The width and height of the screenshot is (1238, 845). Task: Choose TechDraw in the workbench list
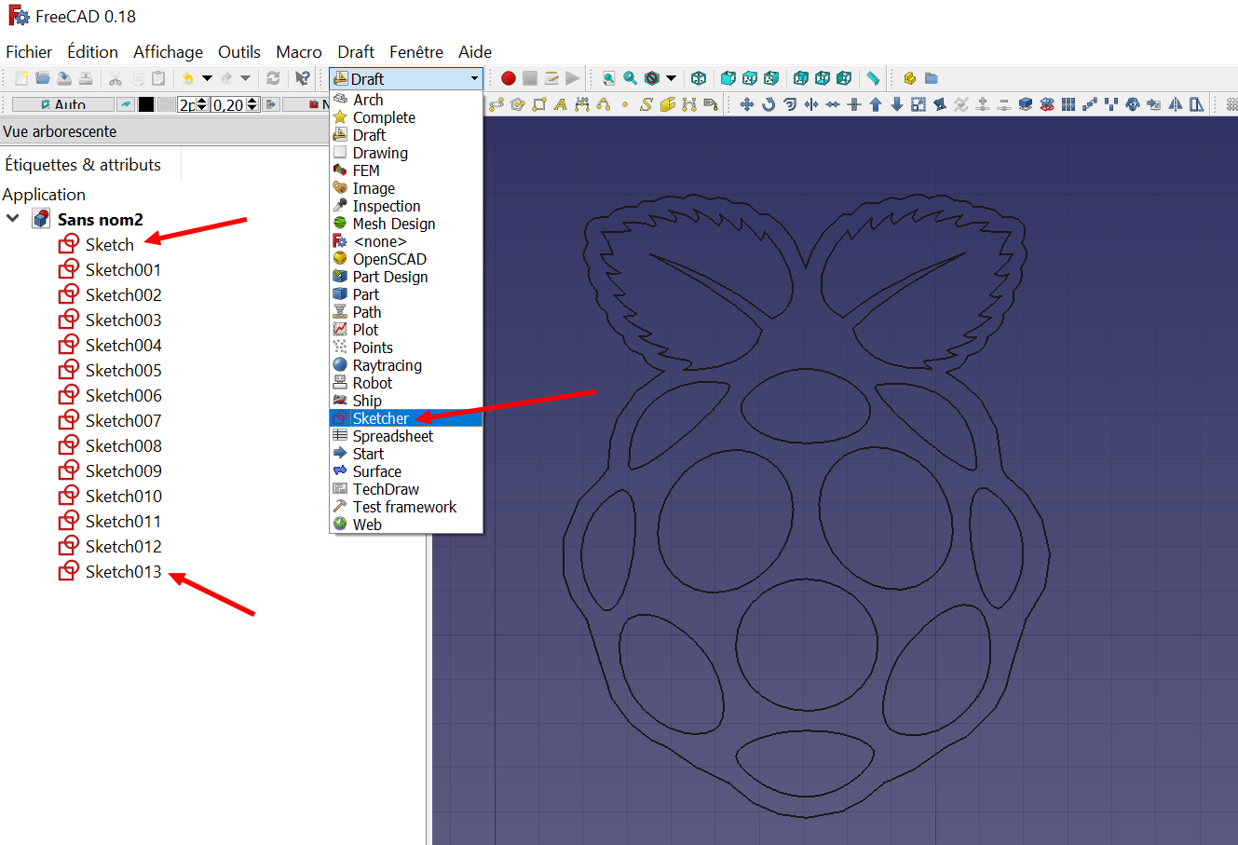(x=406, y=489)
